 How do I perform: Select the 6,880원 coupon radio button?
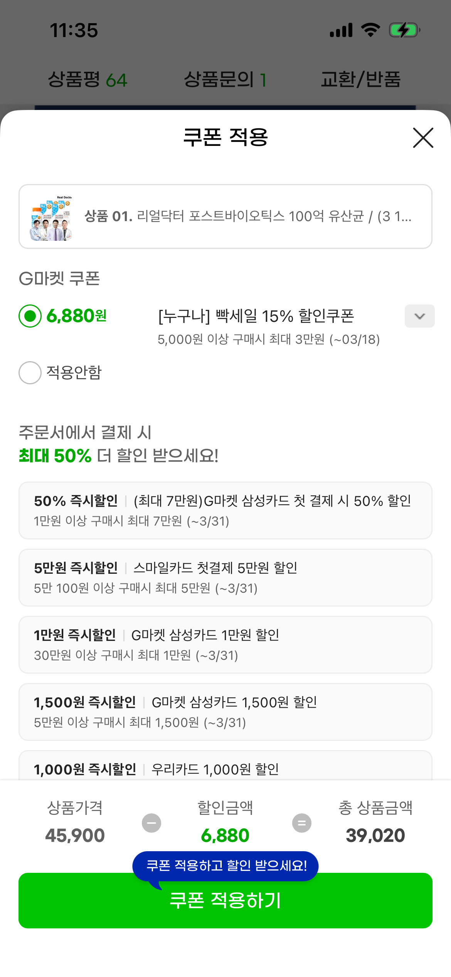click(x=30, y=316)
